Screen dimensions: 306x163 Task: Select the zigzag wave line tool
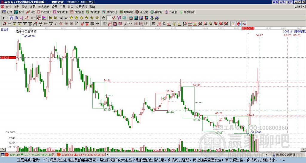click(131, 24)
